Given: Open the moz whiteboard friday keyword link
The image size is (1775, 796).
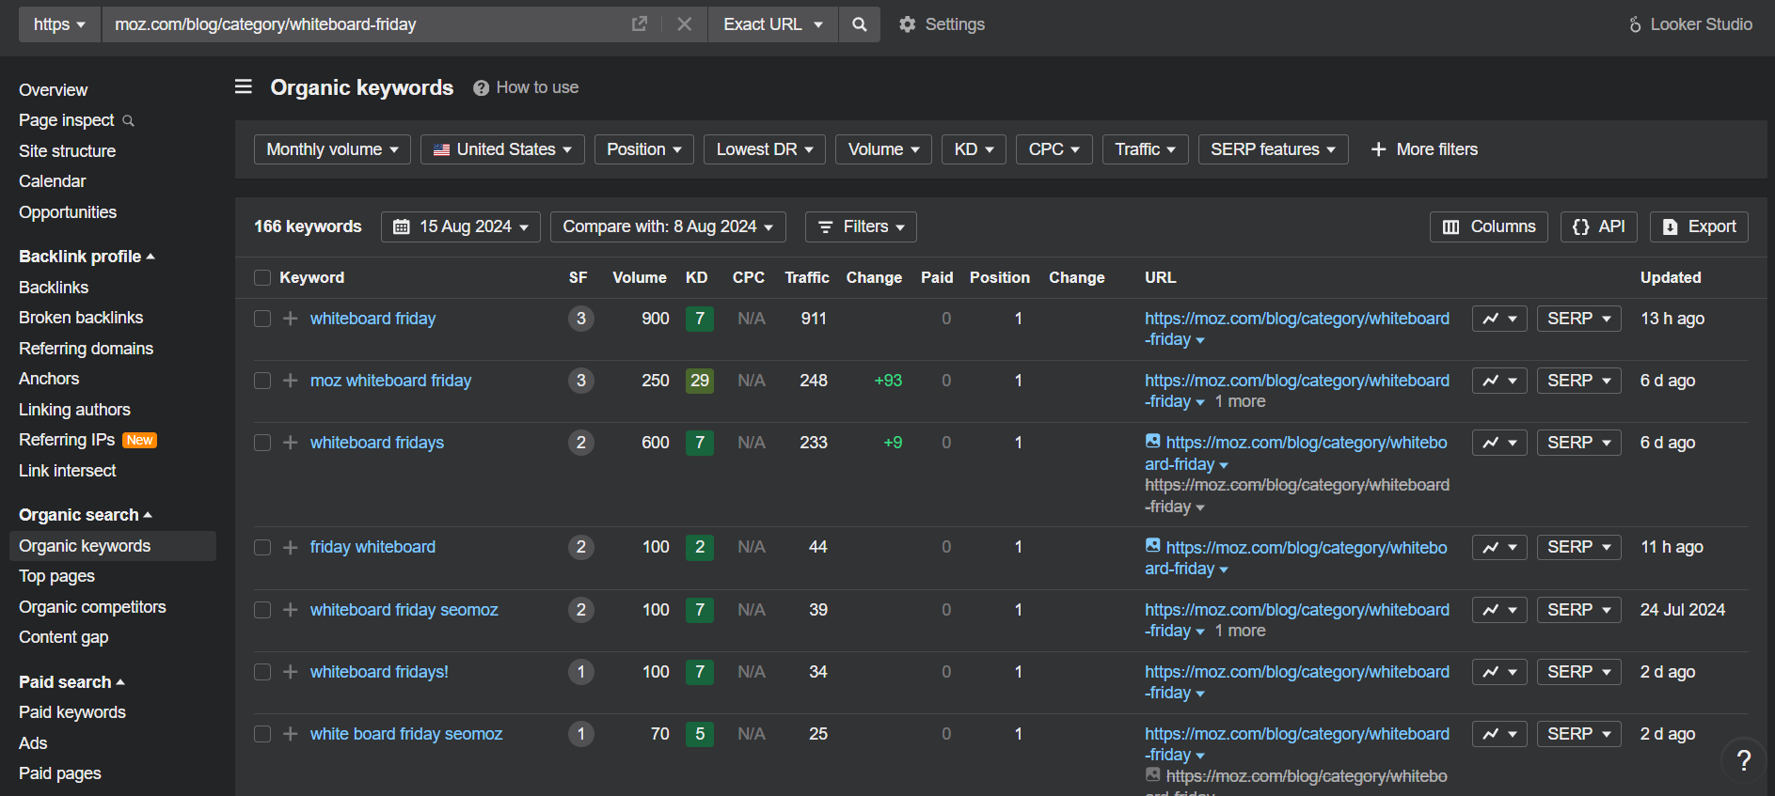Looking at the screenshot, I should tap(391, 381).
